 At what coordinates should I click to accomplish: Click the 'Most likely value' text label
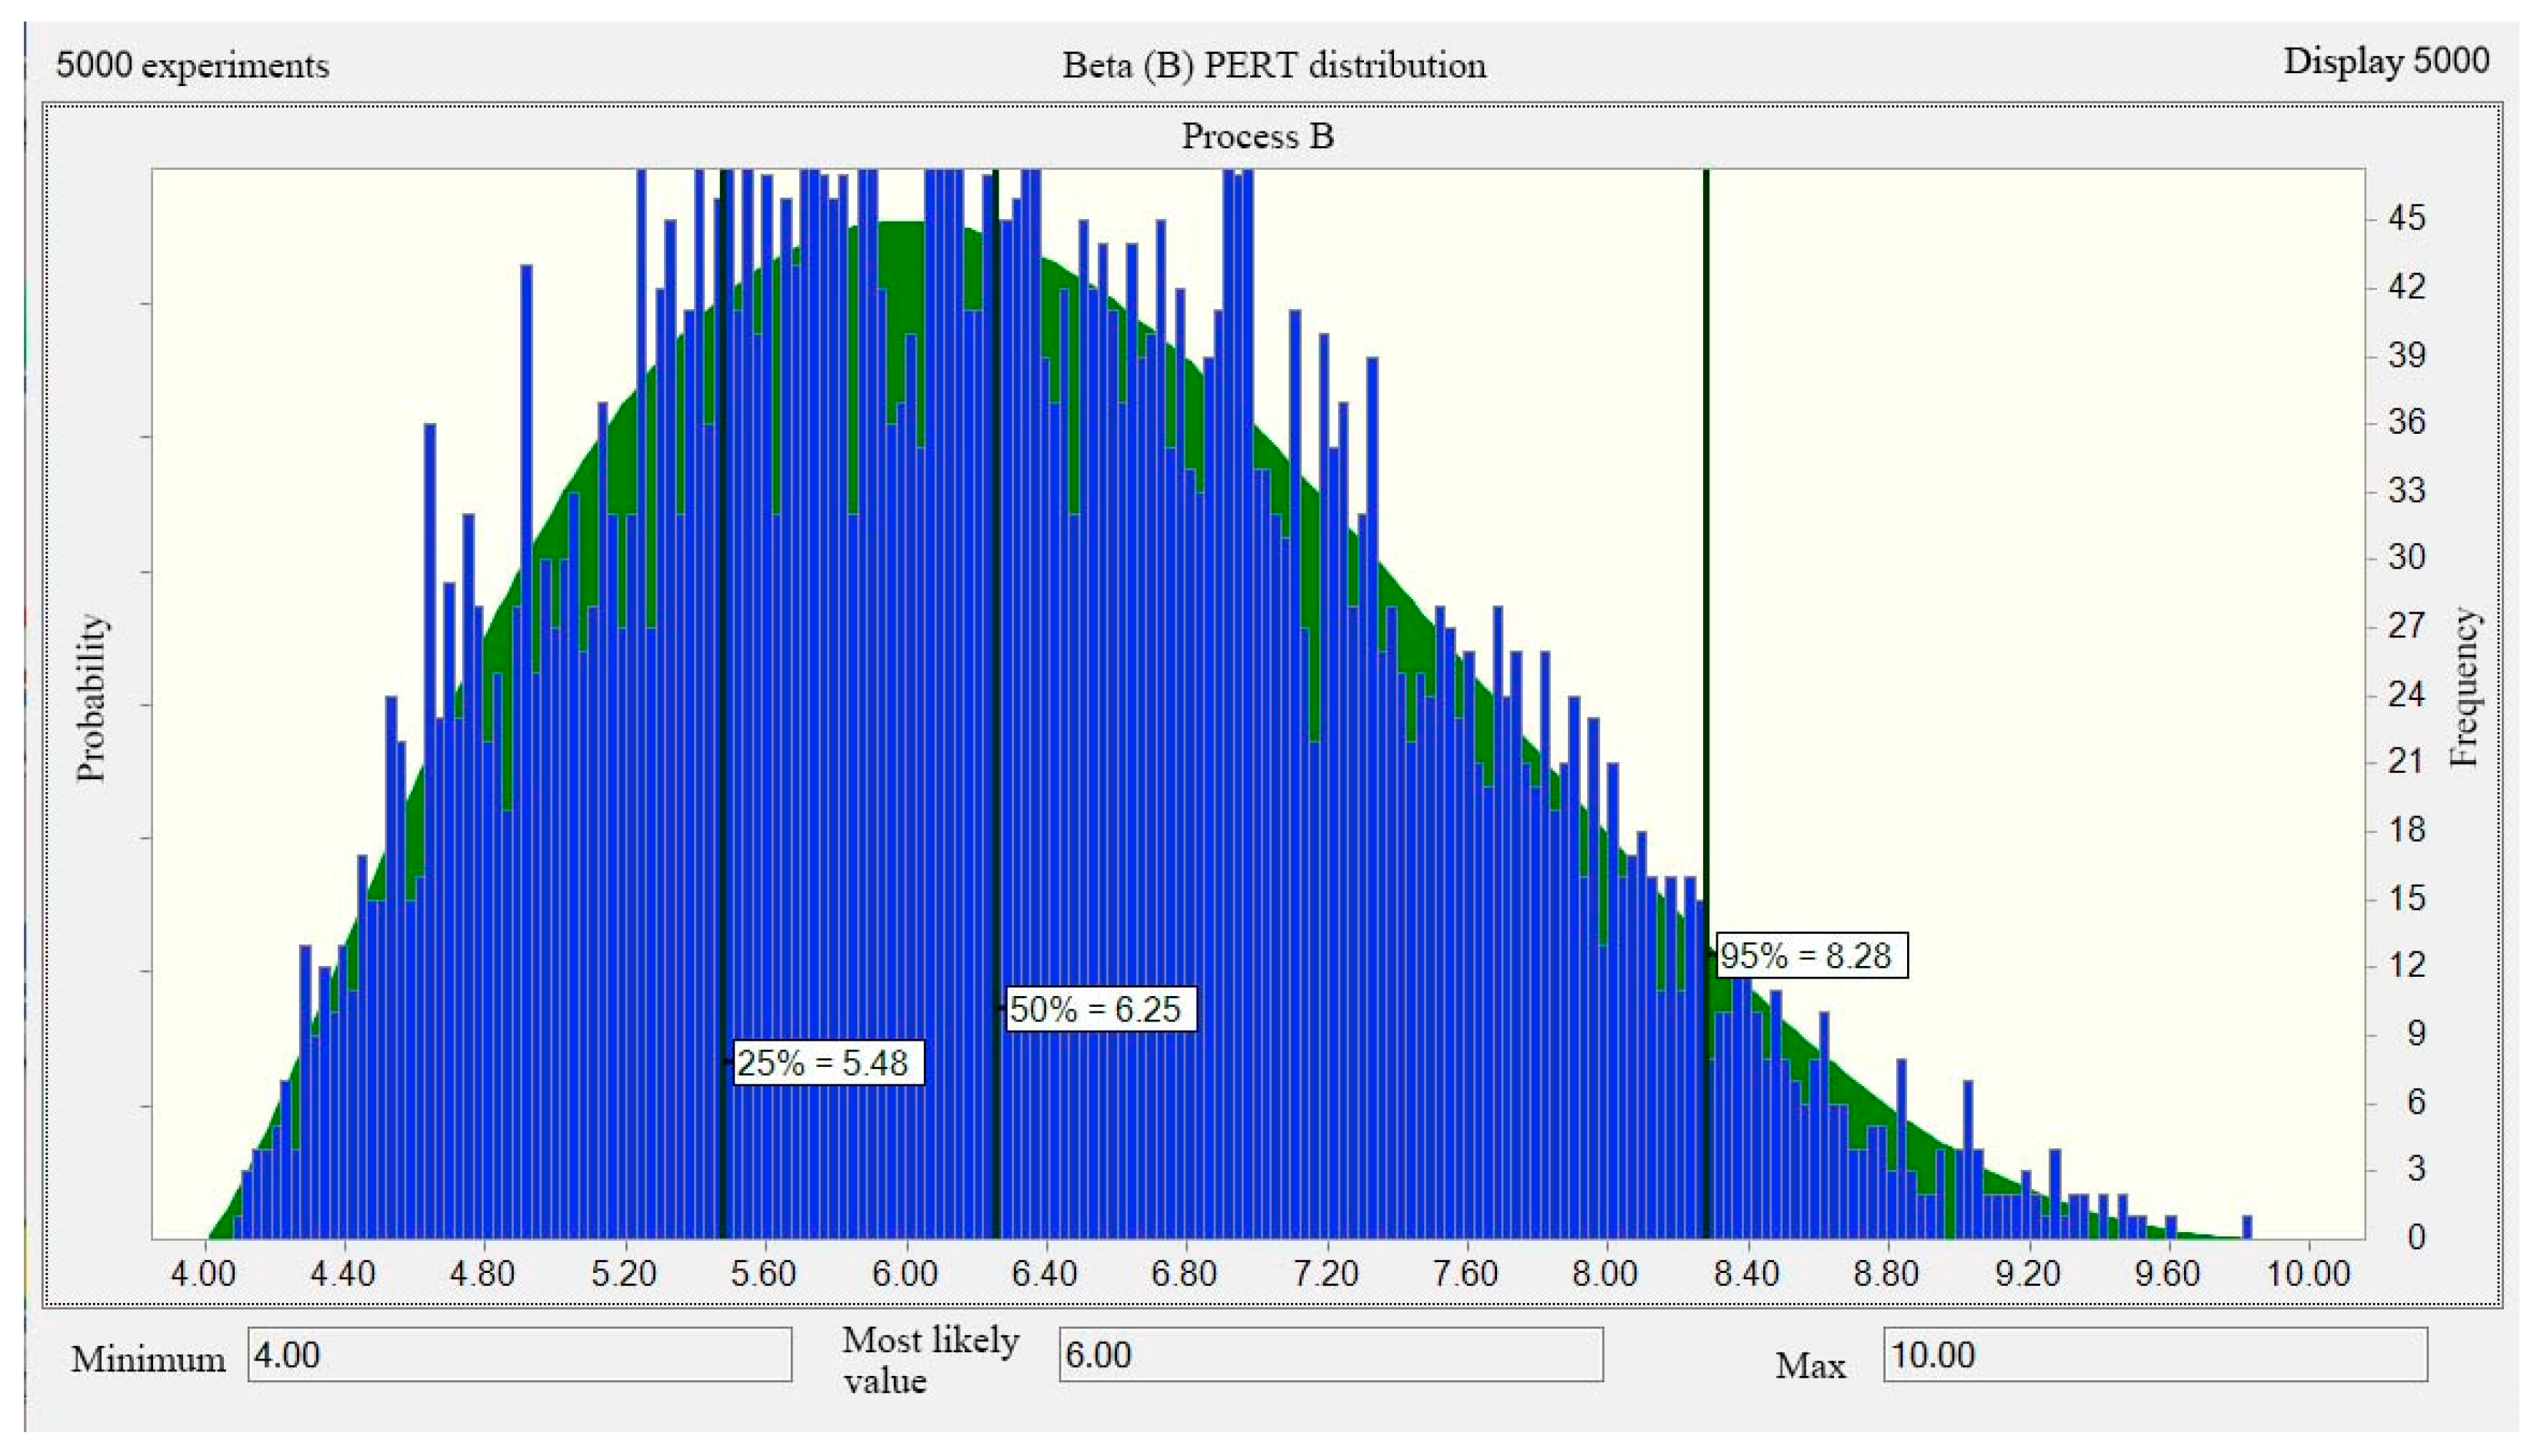930,1360
